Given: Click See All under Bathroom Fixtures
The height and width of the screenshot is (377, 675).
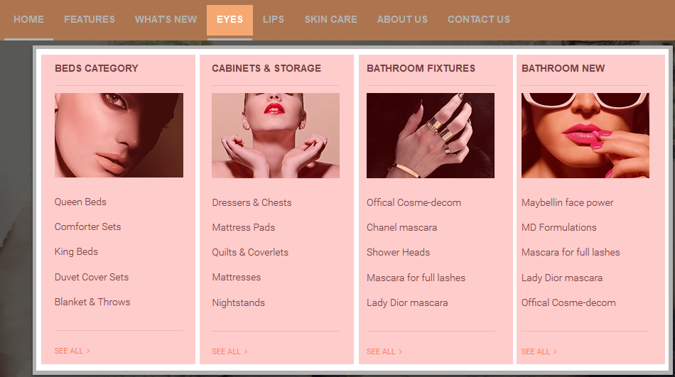Looking at the screenshot, I should [x=384, y=351].
